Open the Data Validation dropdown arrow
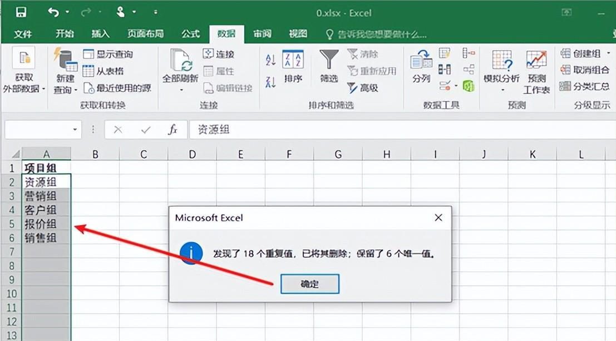This screenshot has width=616, height=341. click(456, 86)
